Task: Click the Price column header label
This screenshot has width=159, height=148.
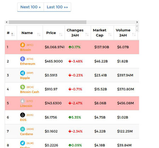Action: pyautogui.click(x=51, y=33)
